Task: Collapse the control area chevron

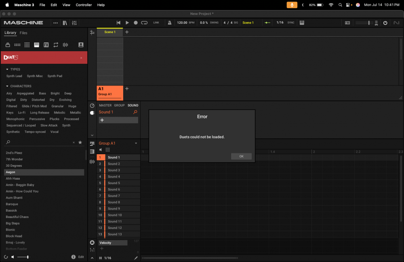Action: tap(92, 135)
